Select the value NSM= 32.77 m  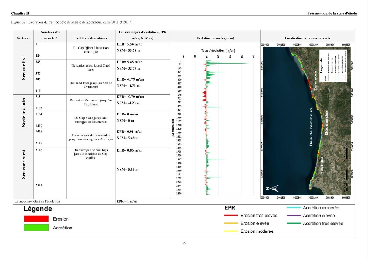pyautogui.click(x=128, y=68)
